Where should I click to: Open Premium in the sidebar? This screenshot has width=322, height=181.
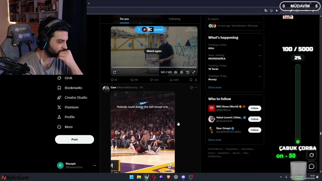tap(68, 107)
